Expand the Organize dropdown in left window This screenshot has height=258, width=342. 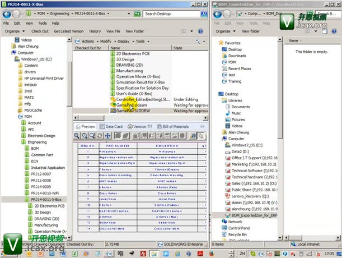coord(13,31)
